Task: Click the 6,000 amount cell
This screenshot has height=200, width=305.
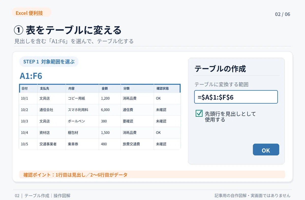Action: pyautogui.click(x=110, y=110)
